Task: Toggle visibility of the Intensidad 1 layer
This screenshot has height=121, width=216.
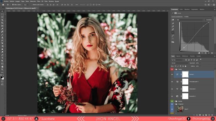Action: pyautogui.click(x=172, y=89)
